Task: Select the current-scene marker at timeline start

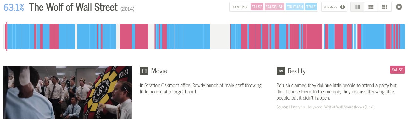Action: point(7,36)
